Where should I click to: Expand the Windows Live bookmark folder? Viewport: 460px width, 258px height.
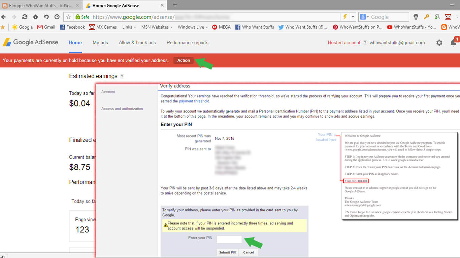[193, 27]
